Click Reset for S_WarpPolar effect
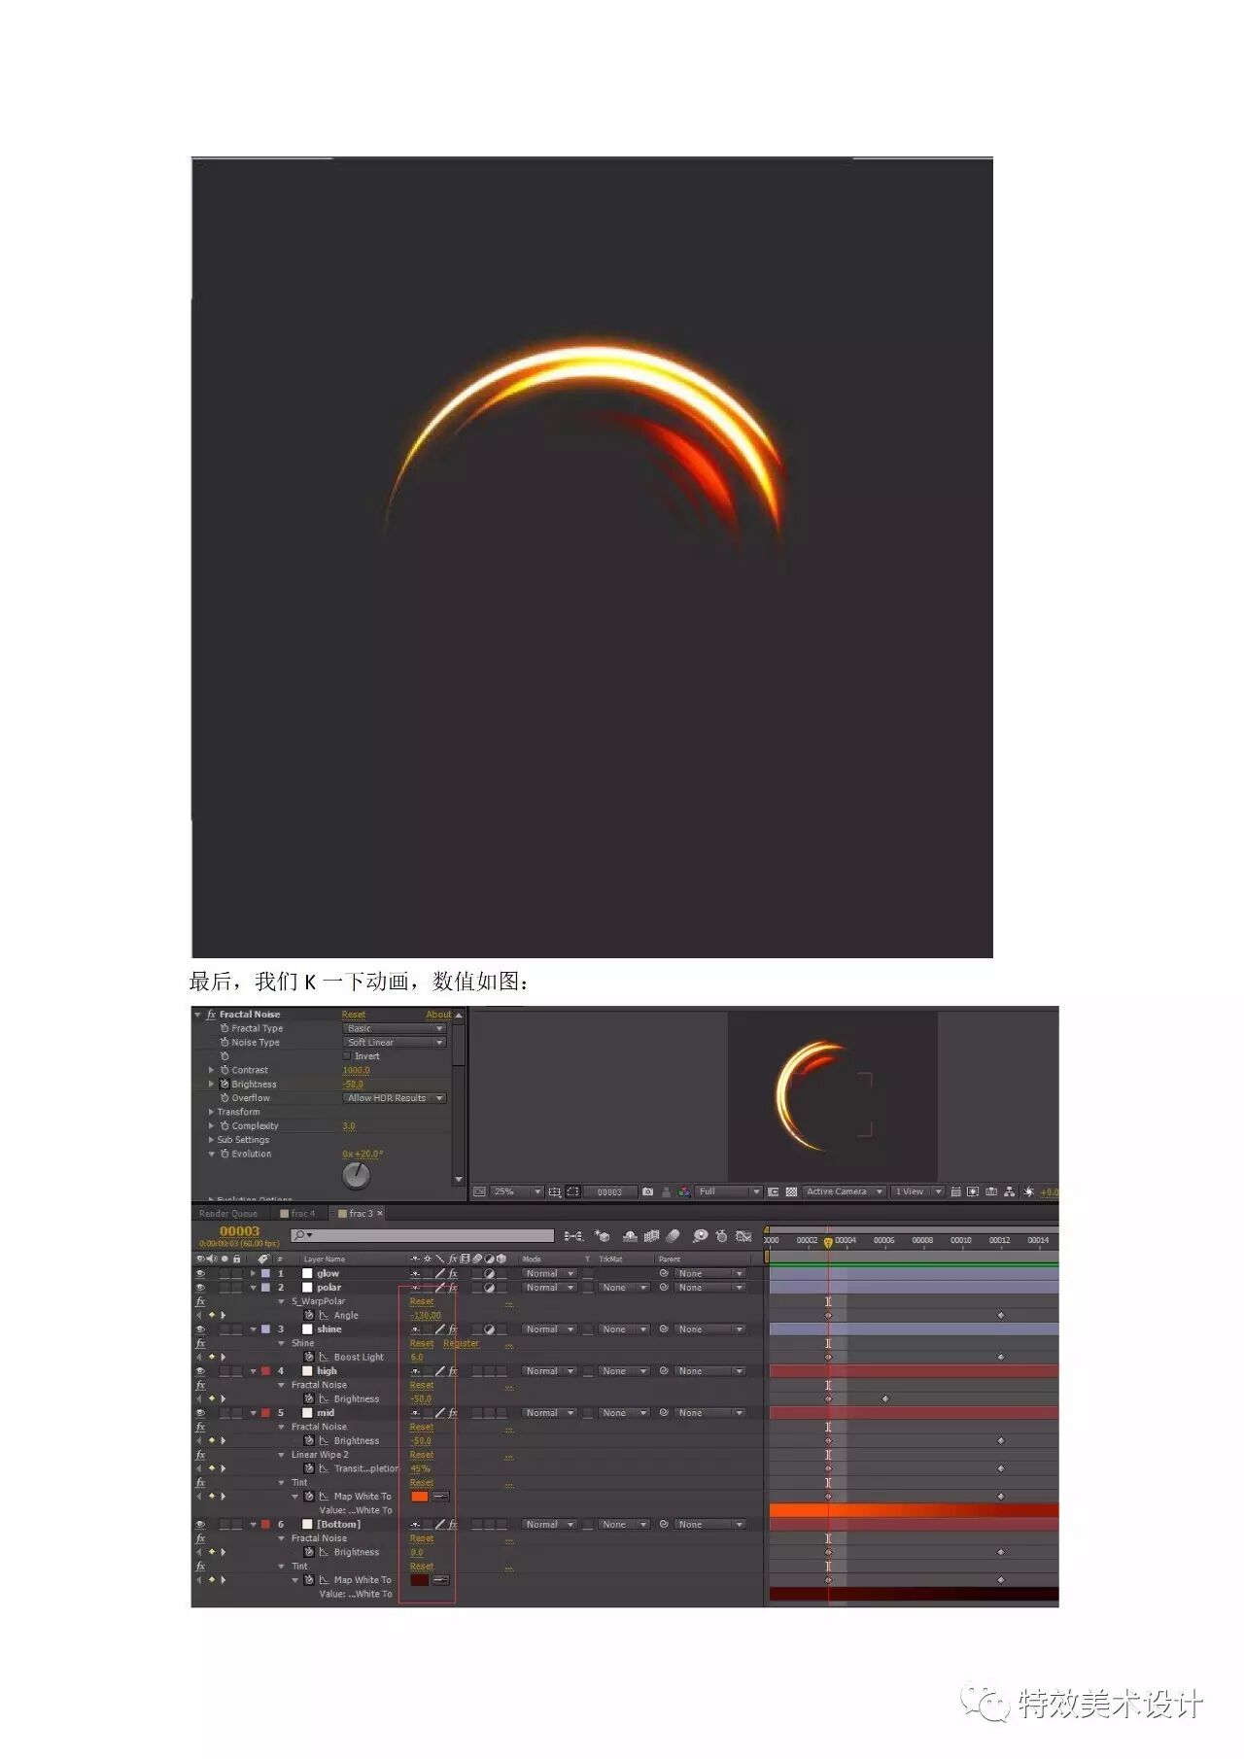Viewport: 1244px width, 1759px height. [x=422, y=1301]
